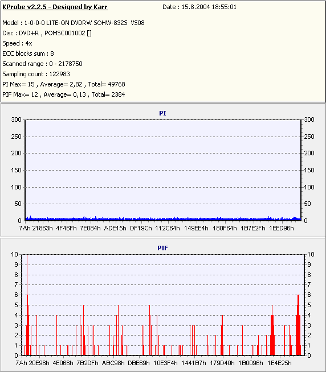This screenshot has height=372, width=326.
Task: Click the 150 label on PI left axis
Action: click(16, 170)
